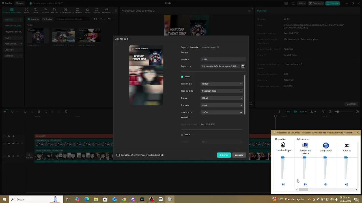Click the CapCut volume slider handle
Image resolution: width=362 pixels, height=203 pixels.
(x=346, y=158)
